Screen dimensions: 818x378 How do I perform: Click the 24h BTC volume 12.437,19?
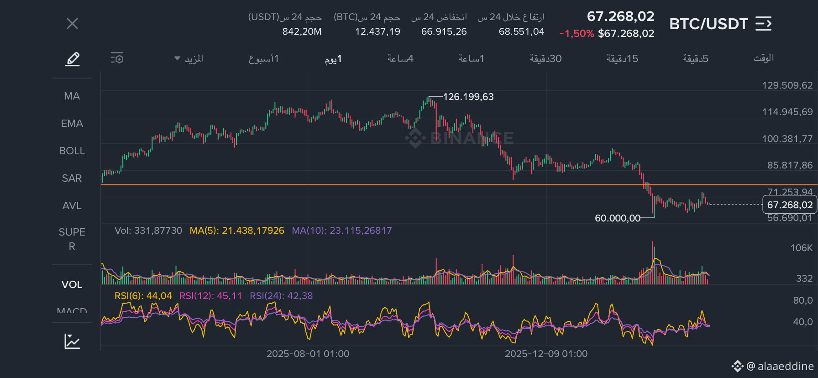pyautogui.click(x=378, y=31)
